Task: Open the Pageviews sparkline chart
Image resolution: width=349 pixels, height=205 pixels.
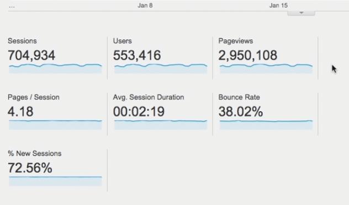Action: (x=266, y=69)
